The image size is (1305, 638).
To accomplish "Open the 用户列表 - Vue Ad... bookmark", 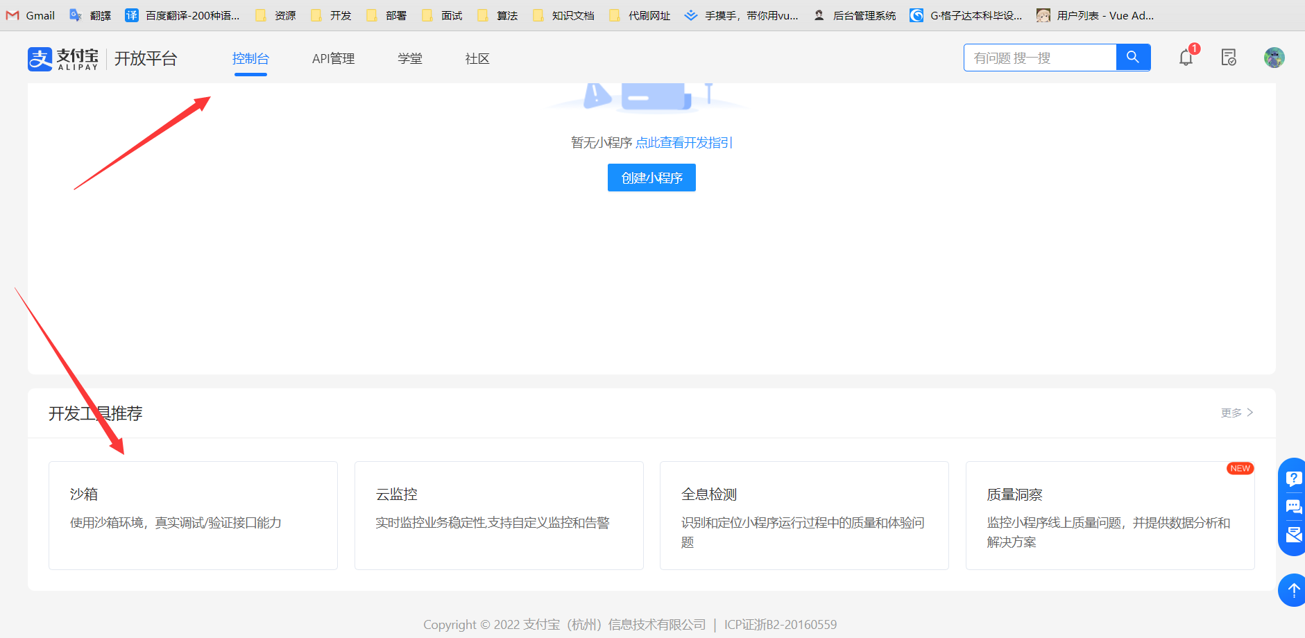I will tap(1095, 15).
